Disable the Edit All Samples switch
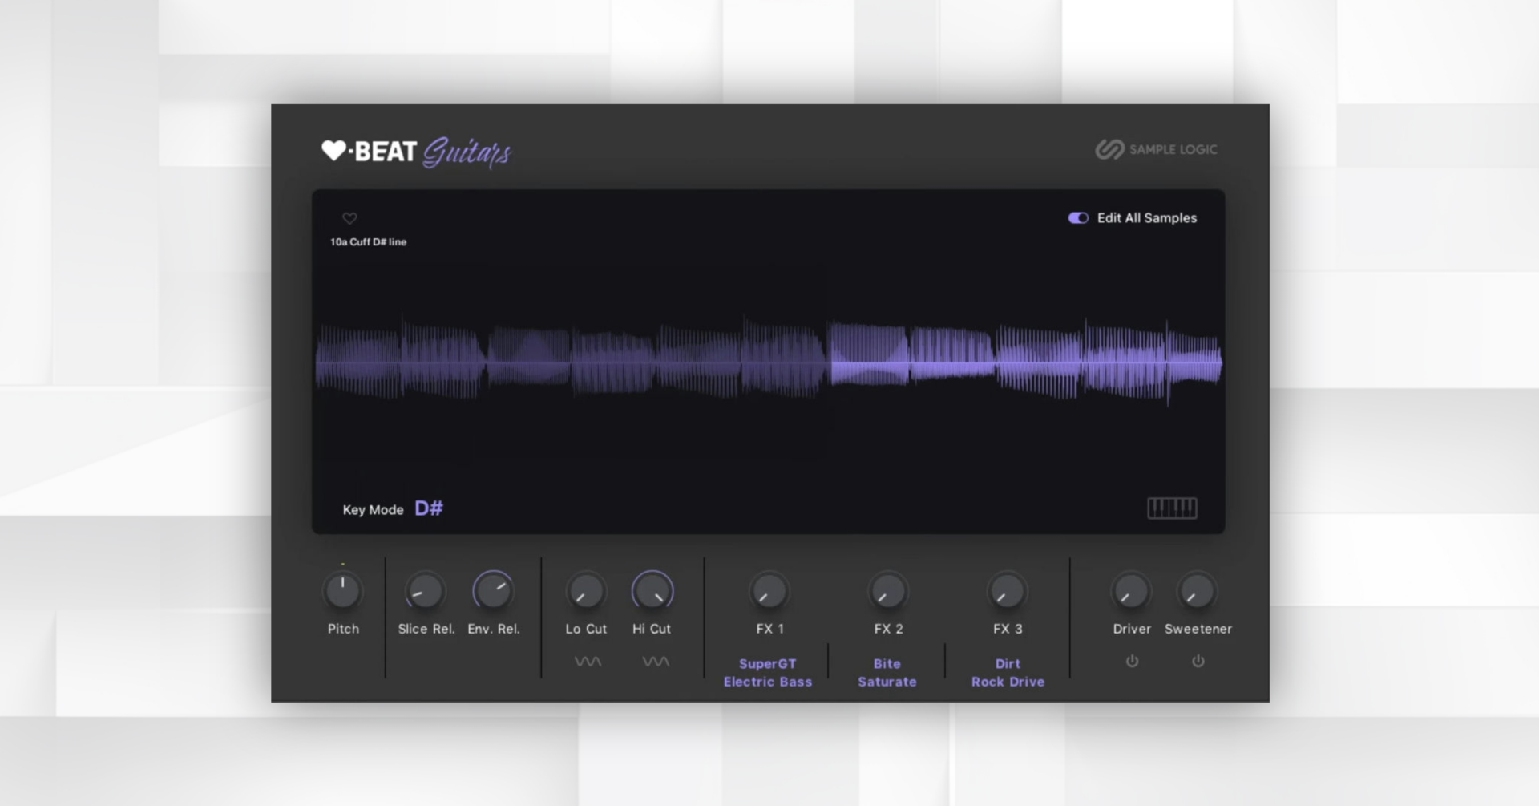1539x806 pixels. [1078, 218]
